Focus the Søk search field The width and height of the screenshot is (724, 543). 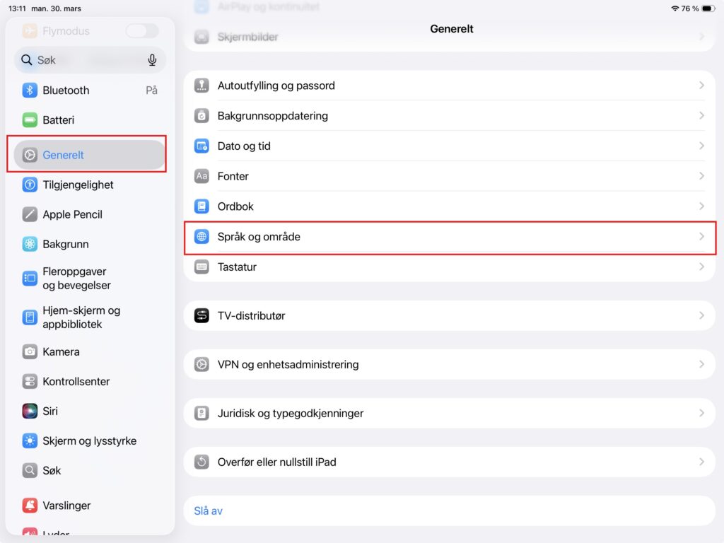(x=90, y=60)
